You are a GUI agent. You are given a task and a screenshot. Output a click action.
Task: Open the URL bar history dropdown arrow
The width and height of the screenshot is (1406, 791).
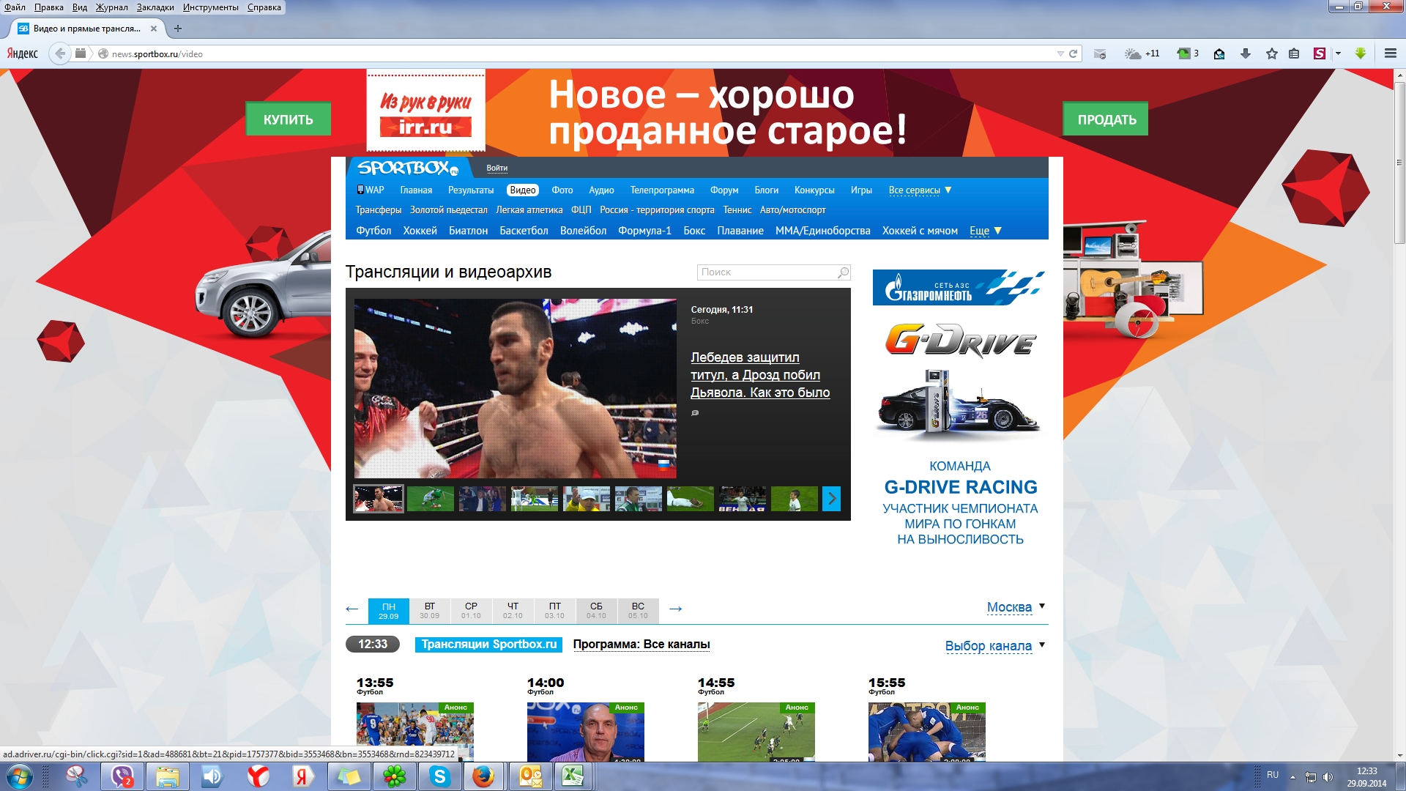tap(1060, 53)
